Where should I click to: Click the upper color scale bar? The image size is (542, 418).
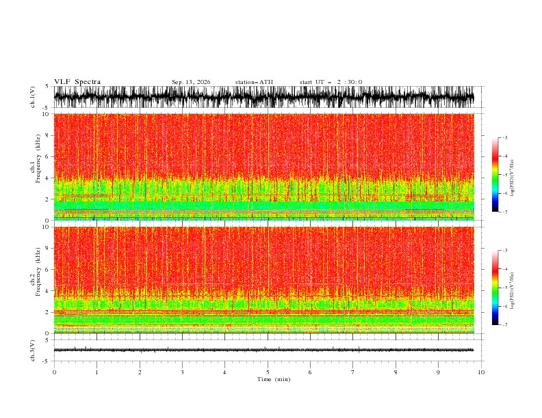click(495, 175)
